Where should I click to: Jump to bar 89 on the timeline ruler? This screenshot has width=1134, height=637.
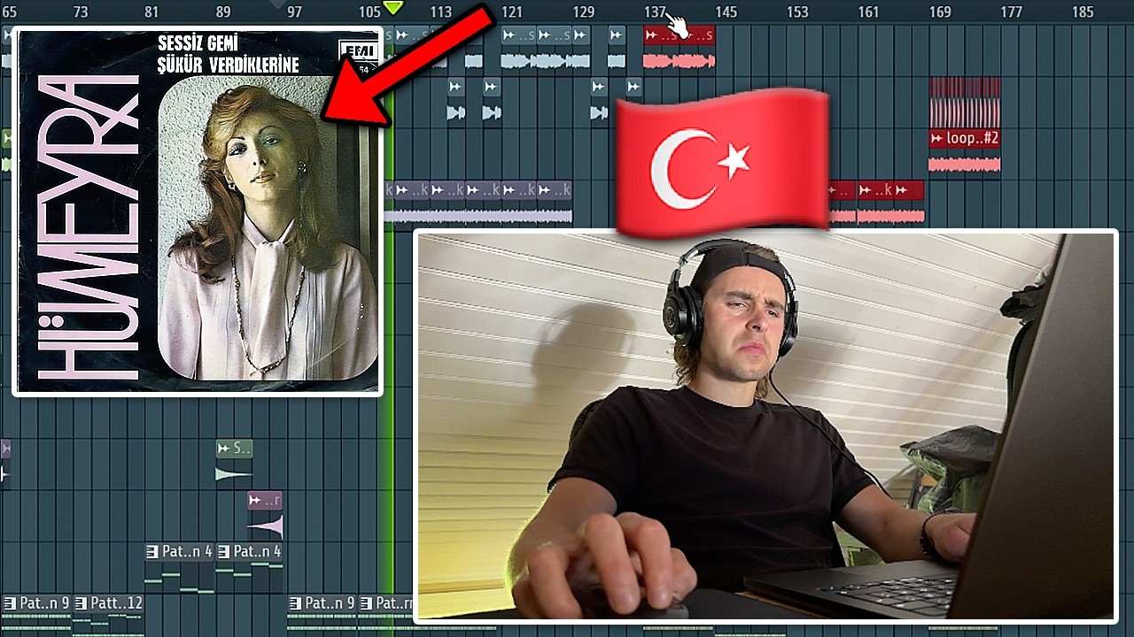pos(222,12)
